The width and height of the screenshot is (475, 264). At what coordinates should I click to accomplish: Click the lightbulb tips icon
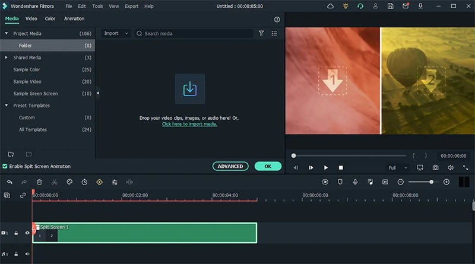(346, 6)
